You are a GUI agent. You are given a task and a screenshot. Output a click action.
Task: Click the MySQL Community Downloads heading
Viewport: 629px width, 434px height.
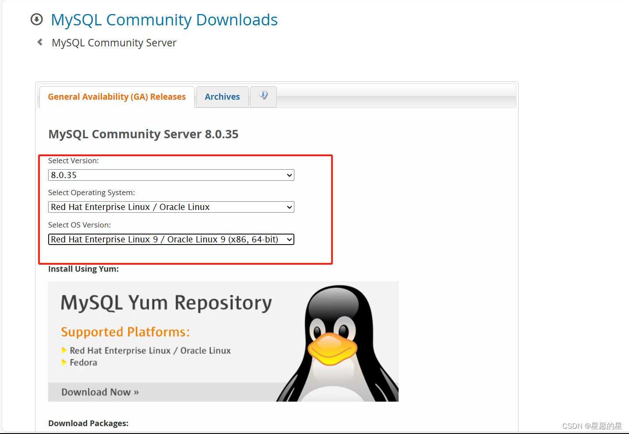[x=164, y=20]
